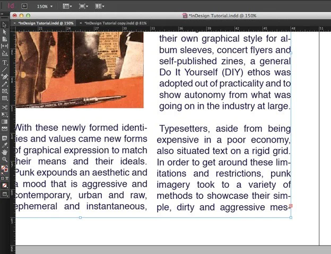Image resolution: width=331 pixels, height=254 pixels.
Task: Select the Gap tool
Action: (4, 46)
